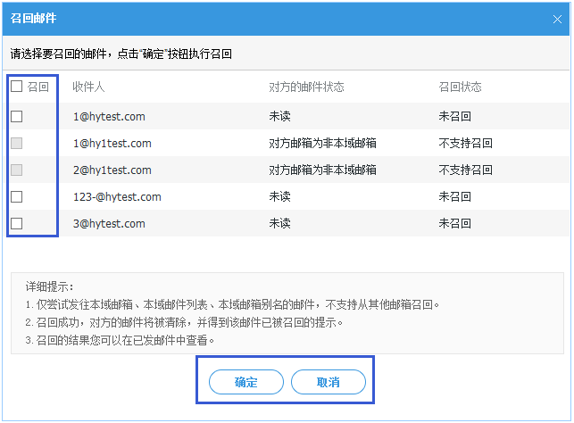574x423 pixels.
Task: Click the 未读 status in the 3@hytest.com row
Action: click(279, 223)
